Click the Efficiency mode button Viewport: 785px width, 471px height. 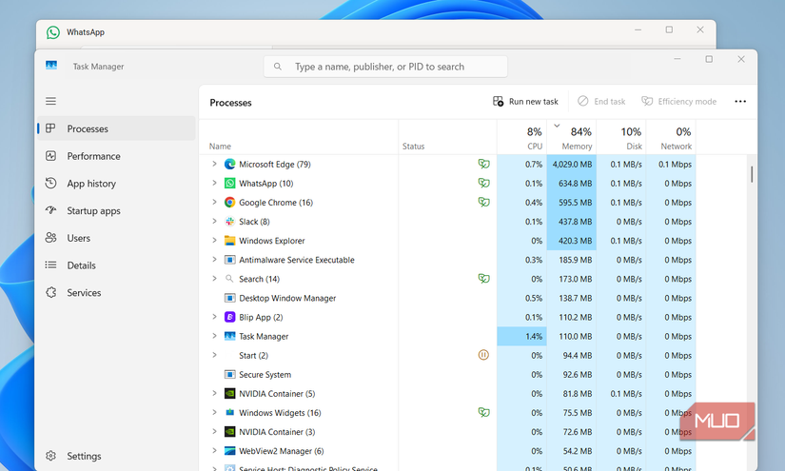coord(678,102)
